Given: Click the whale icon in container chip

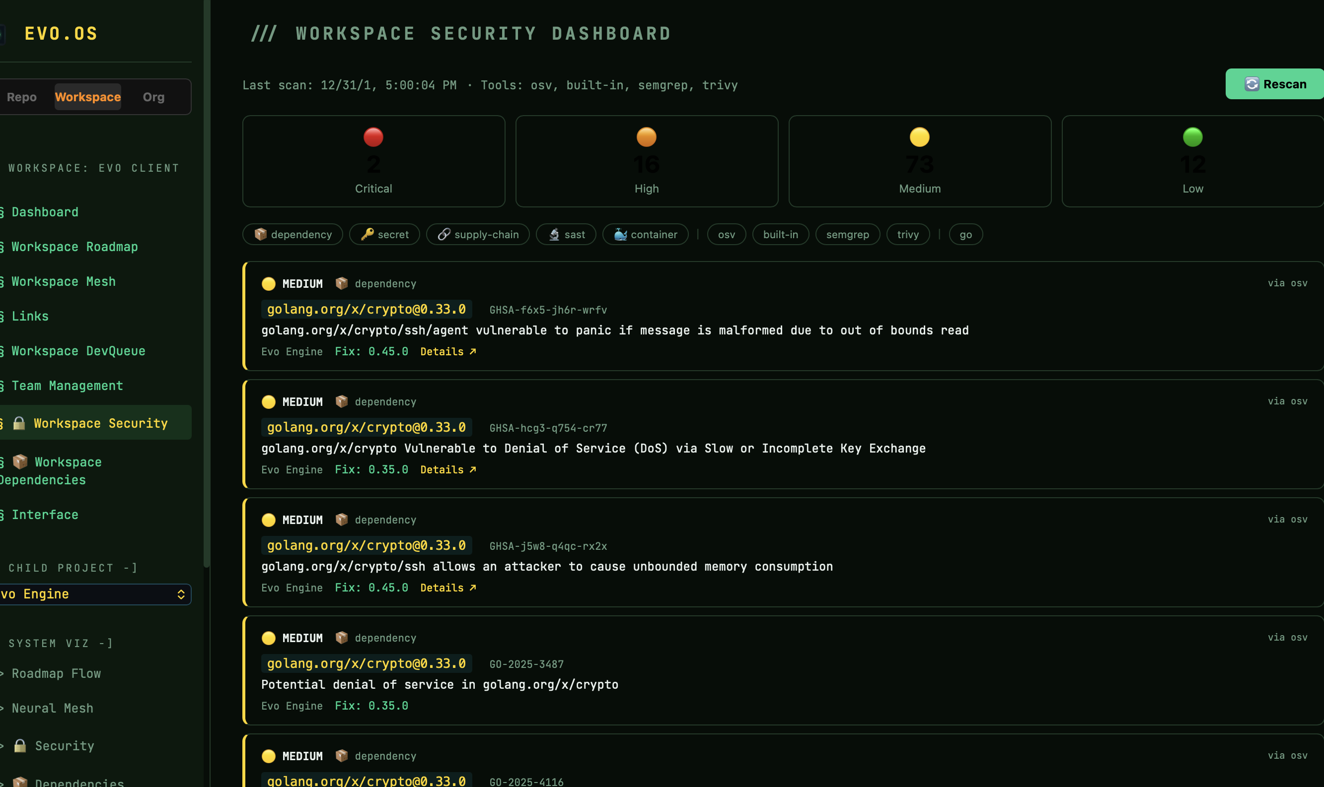Looking at the screenshot, I should pyautogui.click(x=620, y=234).
